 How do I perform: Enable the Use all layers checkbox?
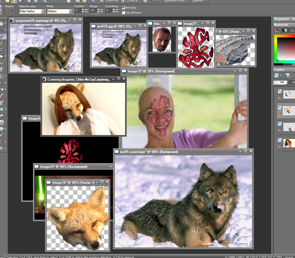(x=123, y=13)
